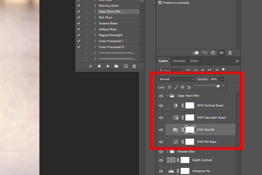Click the Play selection button in Actions panel
Screen dimensions: 262x175
108,66
